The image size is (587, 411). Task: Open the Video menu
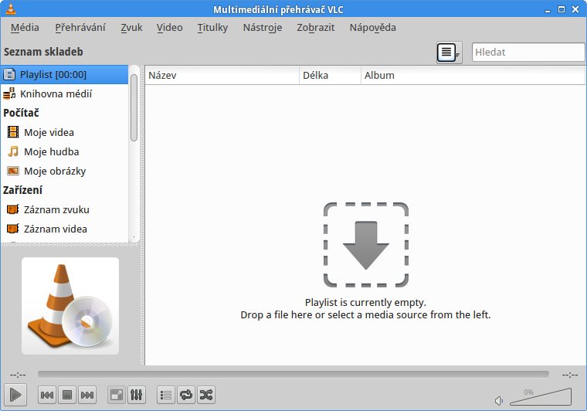[170, 28]
